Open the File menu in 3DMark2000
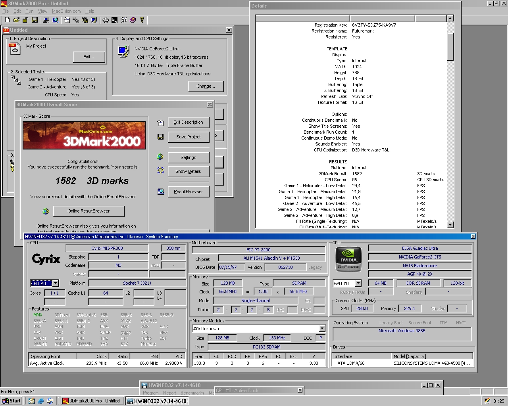The width and height of the screenshot is (508, 406). (x=6, y=11)
